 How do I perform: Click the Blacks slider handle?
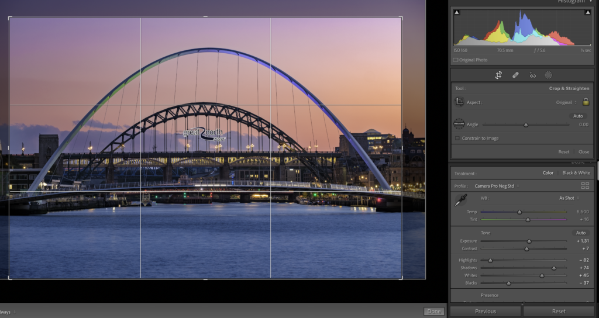[x=508, y=284]
